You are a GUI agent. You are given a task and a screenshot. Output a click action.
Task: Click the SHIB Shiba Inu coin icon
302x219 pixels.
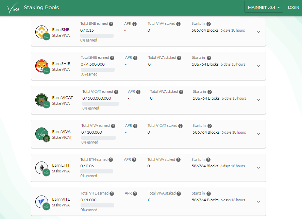pos(41,66)
